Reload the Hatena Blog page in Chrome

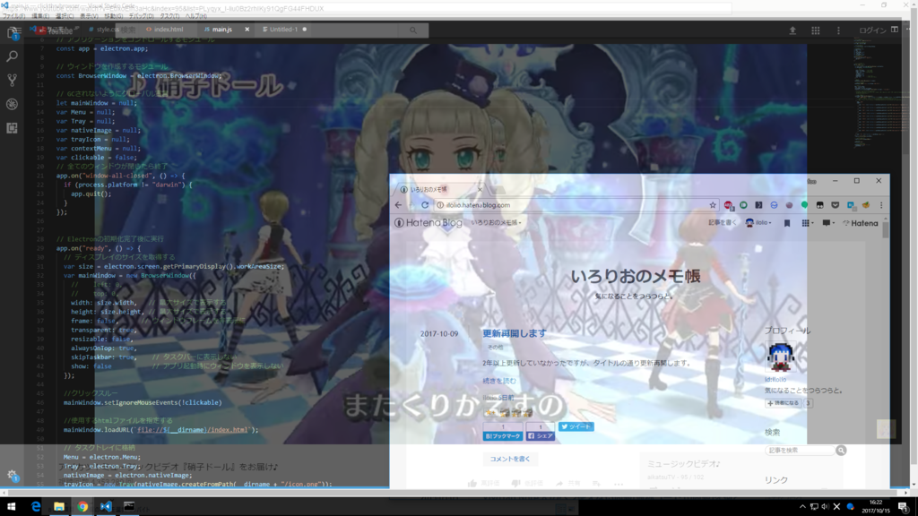click(425, 205)
